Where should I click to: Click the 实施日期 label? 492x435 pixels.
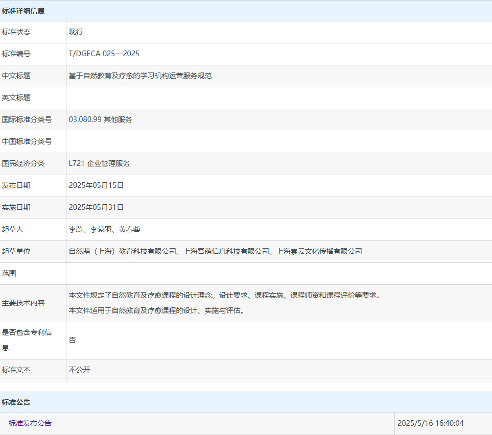pos(16,207)
